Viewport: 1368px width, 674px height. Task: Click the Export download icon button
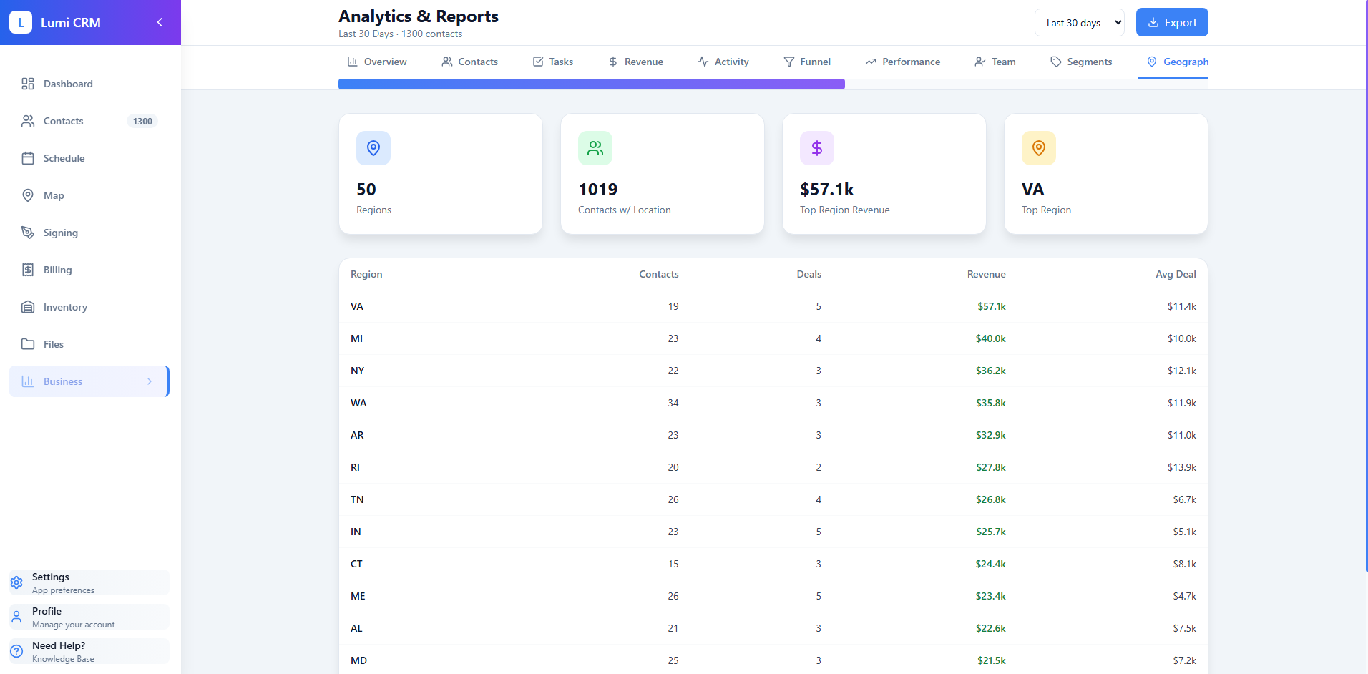tap(1153, 22)
